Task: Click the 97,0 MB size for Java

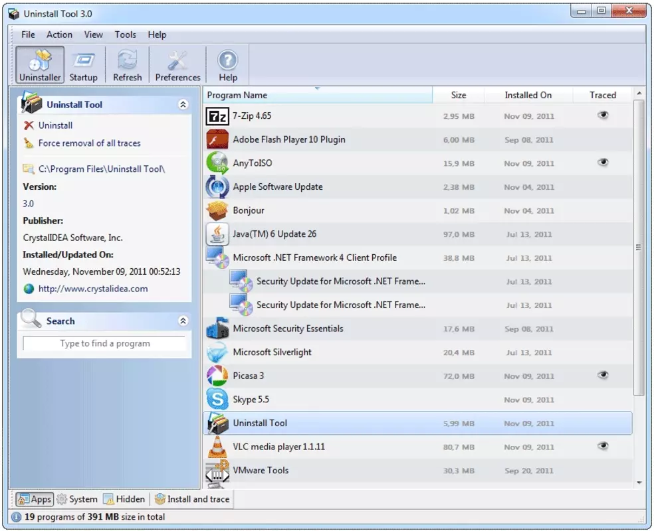Action: [x=459, y=234]
